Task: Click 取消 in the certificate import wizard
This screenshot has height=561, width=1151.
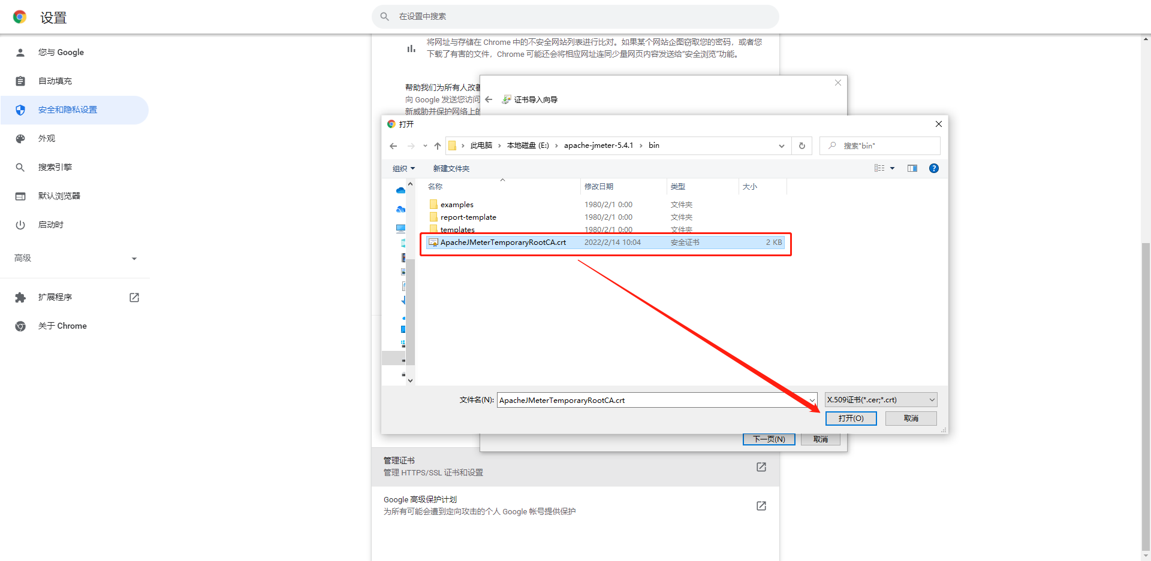Action: click(x=821, y=439)
